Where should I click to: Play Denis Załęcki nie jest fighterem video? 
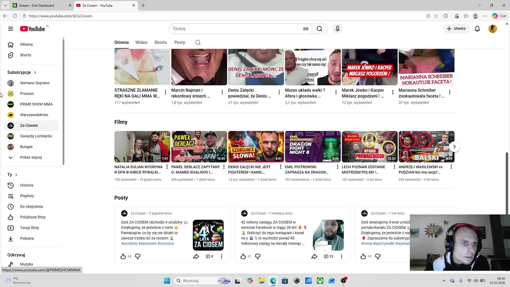[x=256, y=147]
